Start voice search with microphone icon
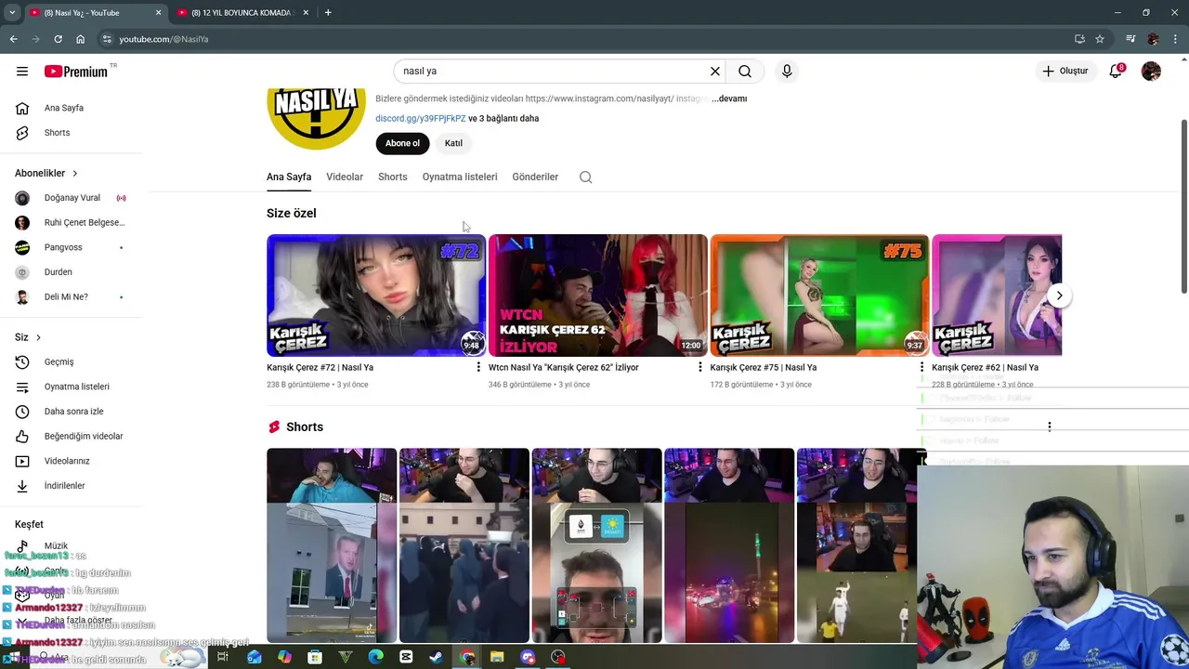 tap(787, 72)
